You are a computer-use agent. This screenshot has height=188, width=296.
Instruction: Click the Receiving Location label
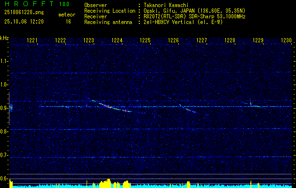(110, 11)
